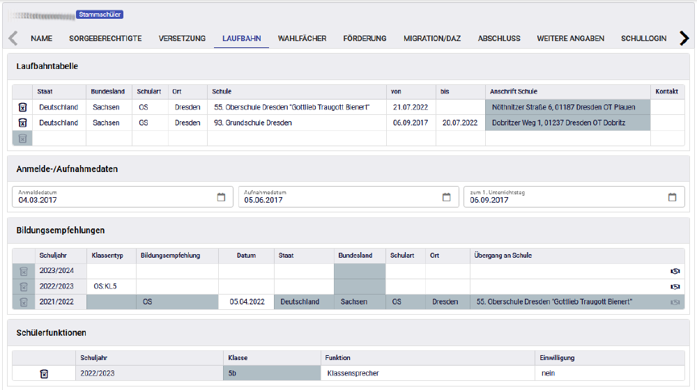Go to the Sorgeberechtigte tab
Image resolution: width=697 pixels, height=390 pixels.
pos(105,39)
